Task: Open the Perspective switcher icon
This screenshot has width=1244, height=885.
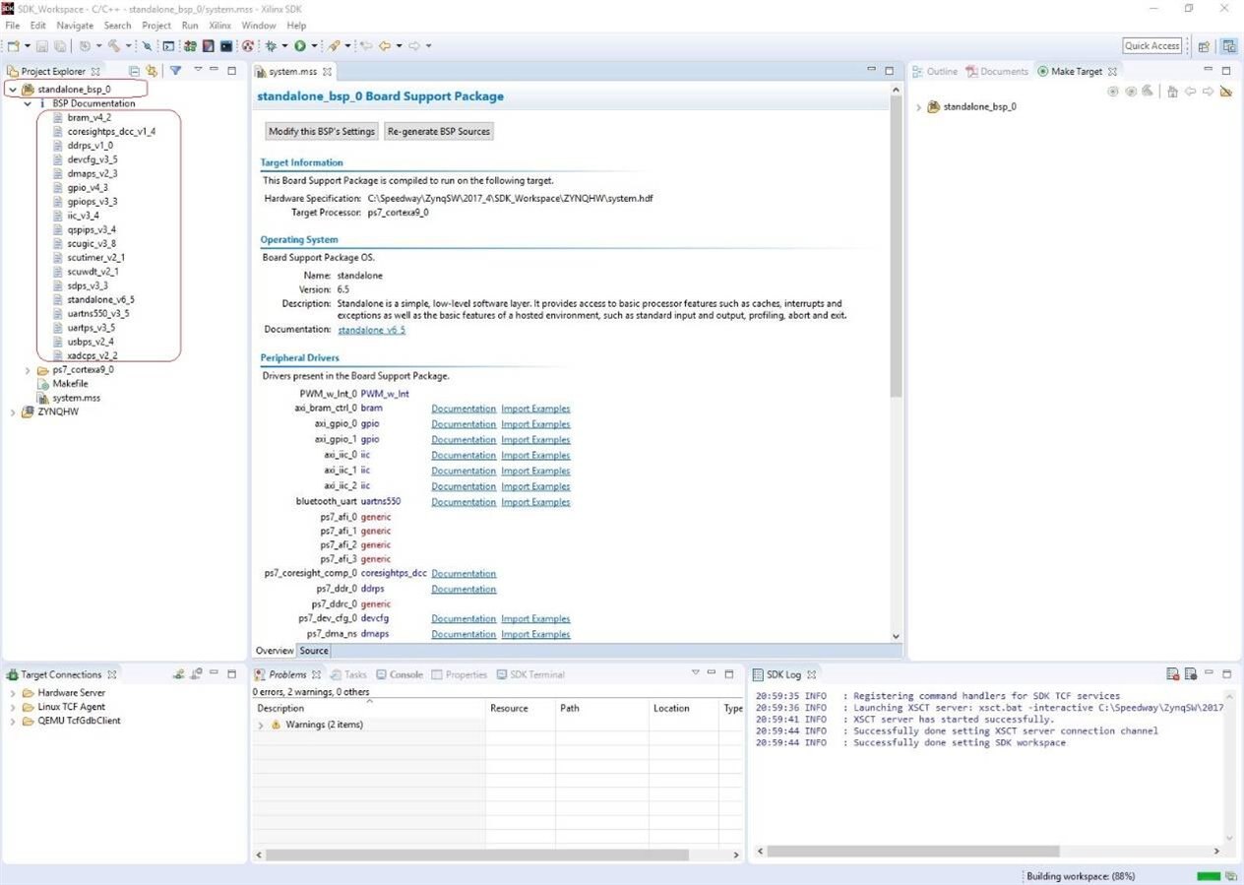Action: click(x=1204, y=46)
